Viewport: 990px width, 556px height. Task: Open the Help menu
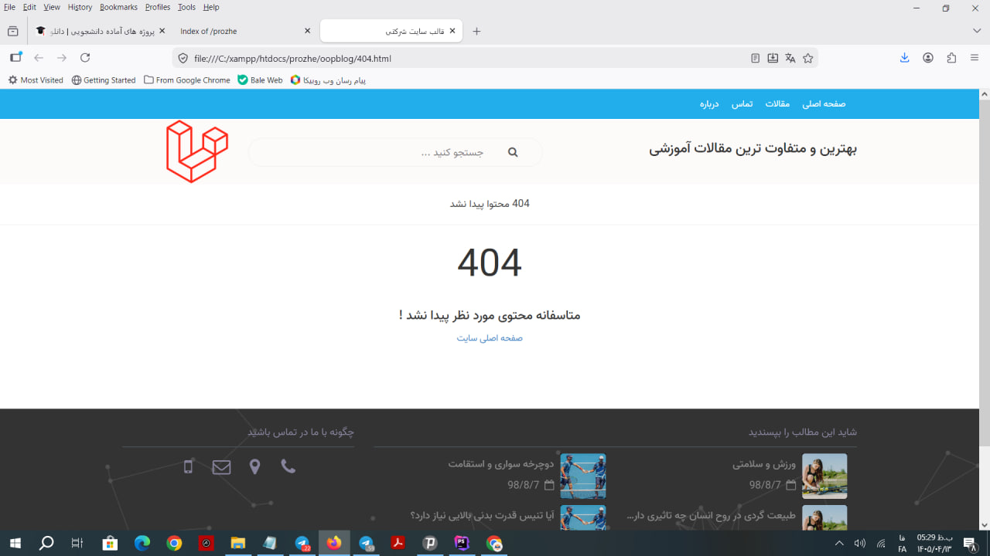(x=211, y=7)
